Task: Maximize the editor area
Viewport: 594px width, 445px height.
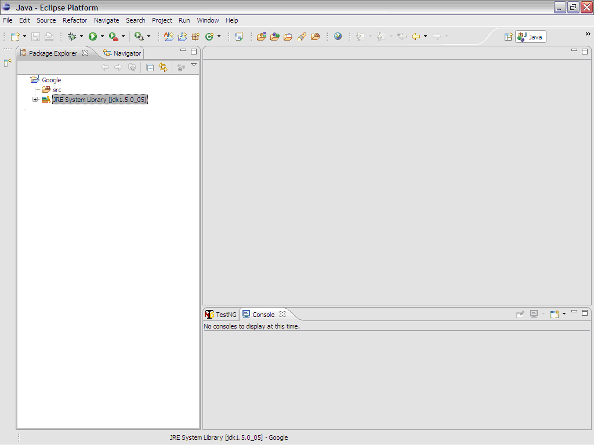Action: (585, 52)
